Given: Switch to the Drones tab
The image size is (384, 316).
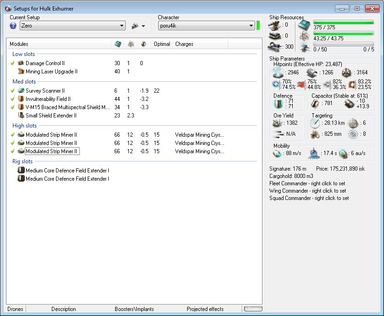Looking at the screenshot, I should point(15,309).
